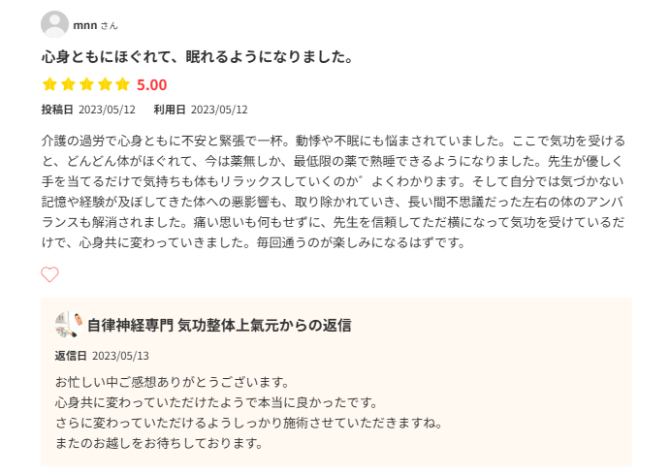The image size is (670, 475).
Task: Click the red 5.00 rating score
Action: coord(151,84)
